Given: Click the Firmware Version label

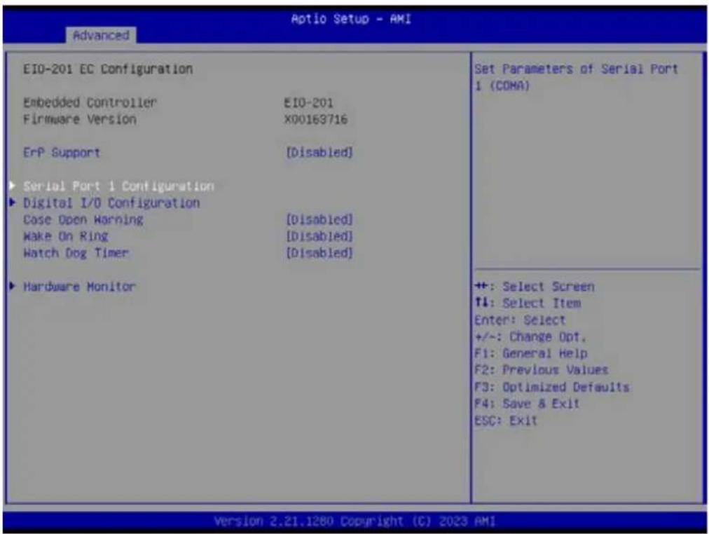Looking at the screenshot, I should 80,119.
